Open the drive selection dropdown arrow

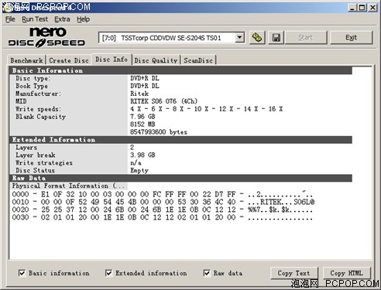[240, 38]
